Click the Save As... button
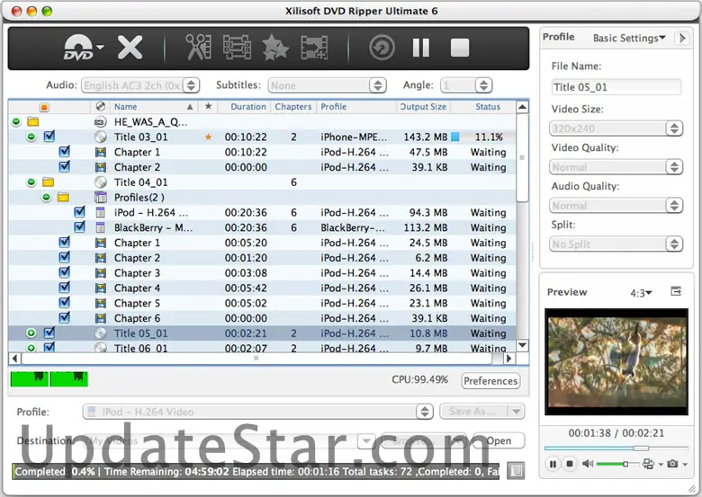The width and height of the screenshot is (702, 497). pos(473,412)
